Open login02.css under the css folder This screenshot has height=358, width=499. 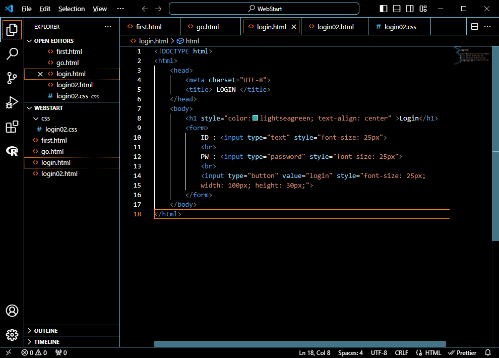[72, 129]
